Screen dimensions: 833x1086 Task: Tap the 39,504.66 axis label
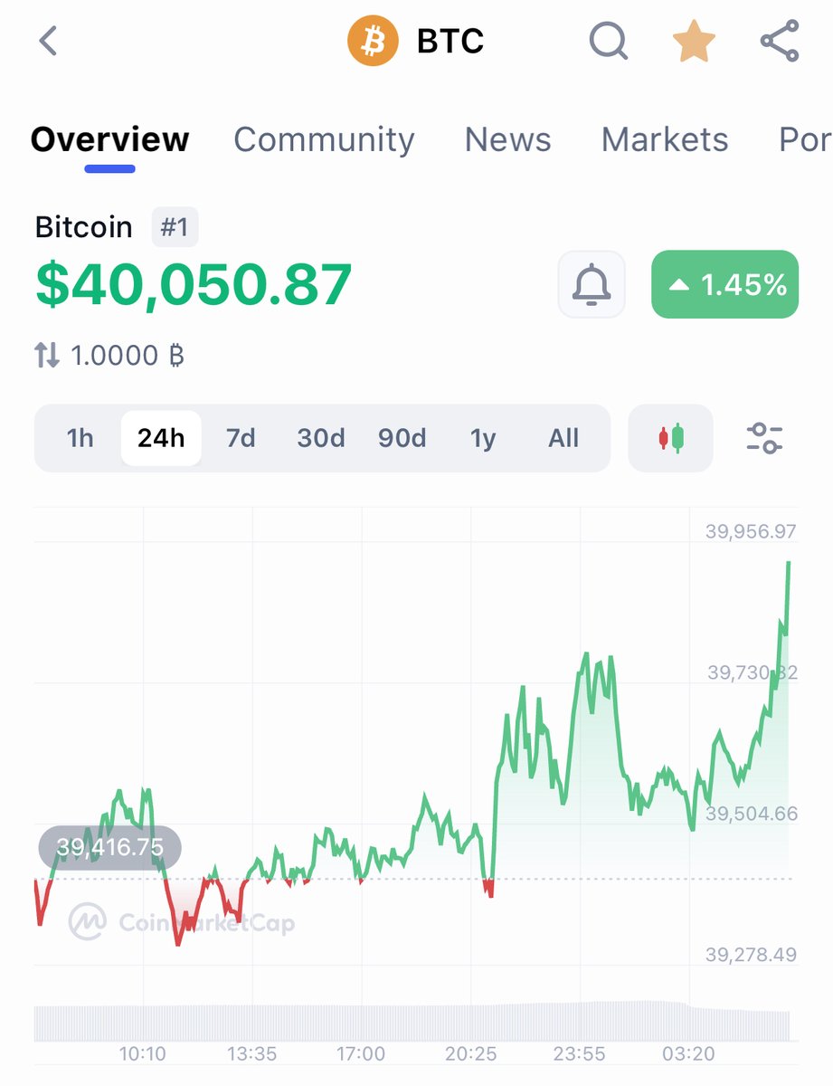pyautogui.click(x=752, y=814)
